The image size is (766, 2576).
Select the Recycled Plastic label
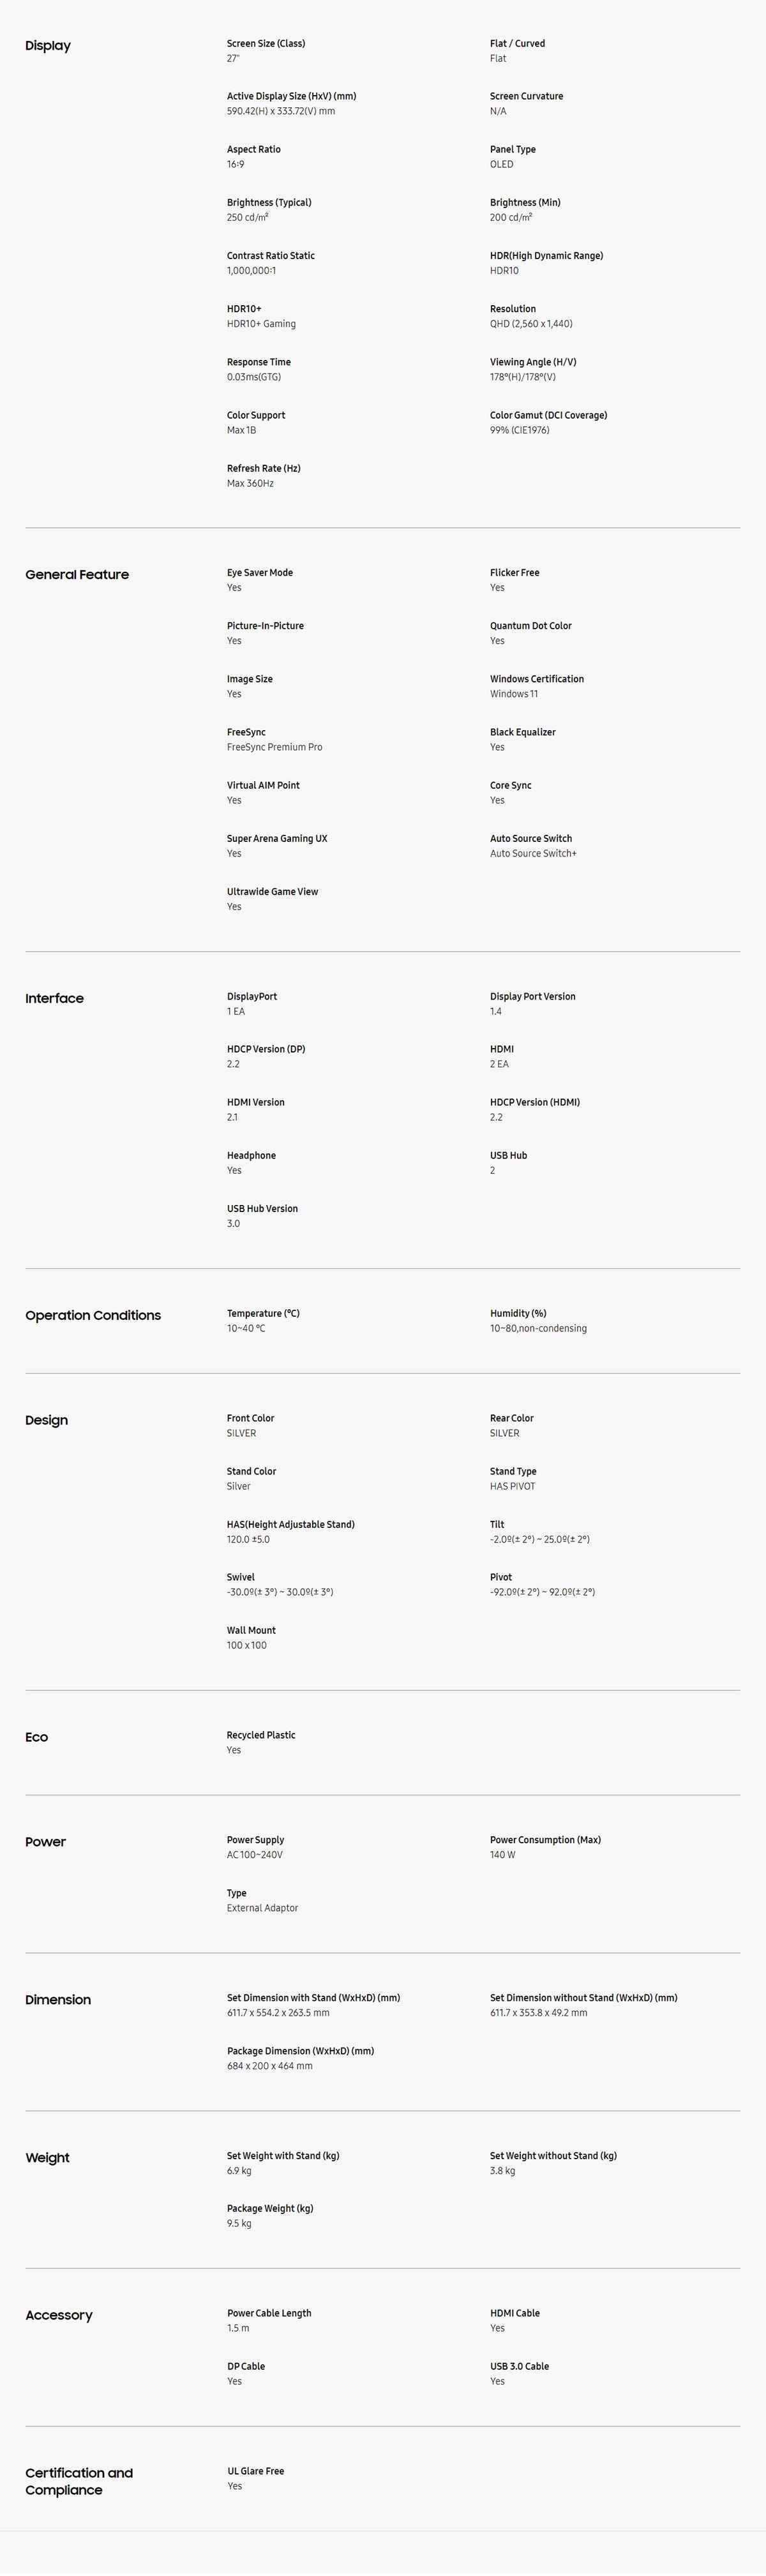pyautogui.click(x=261, y=1736)
